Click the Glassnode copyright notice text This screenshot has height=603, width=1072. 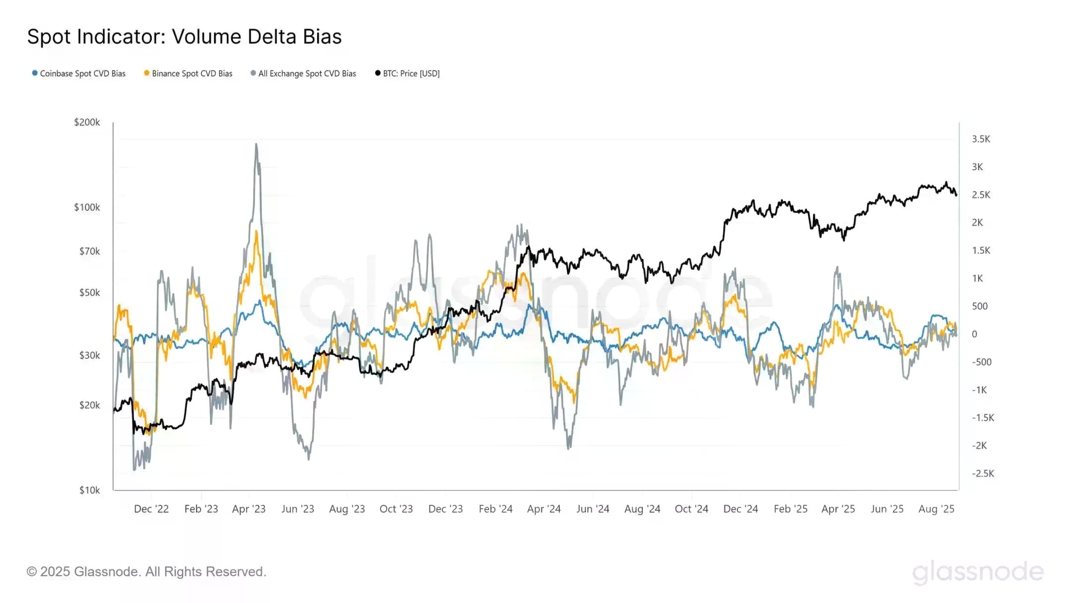[x=146, y=572]
